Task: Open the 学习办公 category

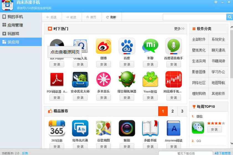Action: pos(218,72)
